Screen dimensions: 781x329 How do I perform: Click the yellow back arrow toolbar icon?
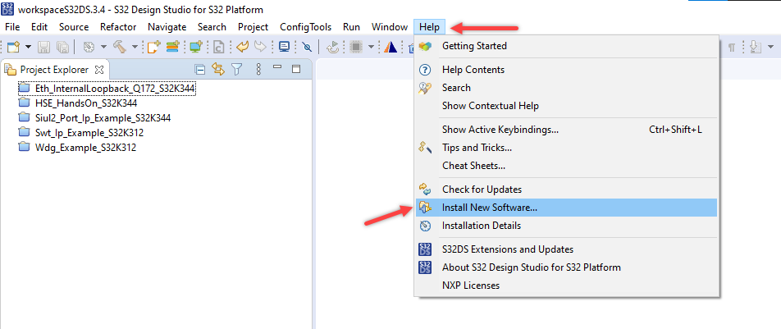(x=243, y=47)
